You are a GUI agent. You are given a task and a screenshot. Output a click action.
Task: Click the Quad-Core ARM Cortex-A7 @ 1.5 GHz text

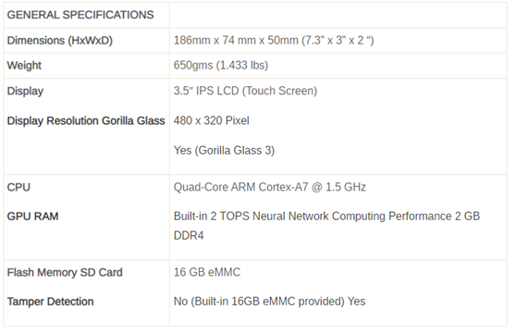(269, 187)
